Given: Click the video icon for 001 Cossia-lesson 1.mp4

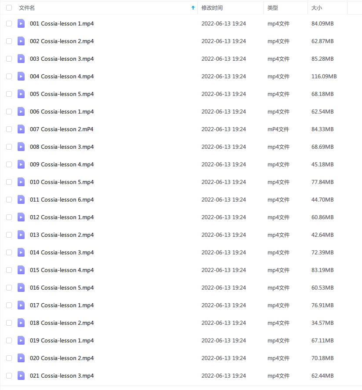Looking at the screenshot, I should [x=21, y=23].
